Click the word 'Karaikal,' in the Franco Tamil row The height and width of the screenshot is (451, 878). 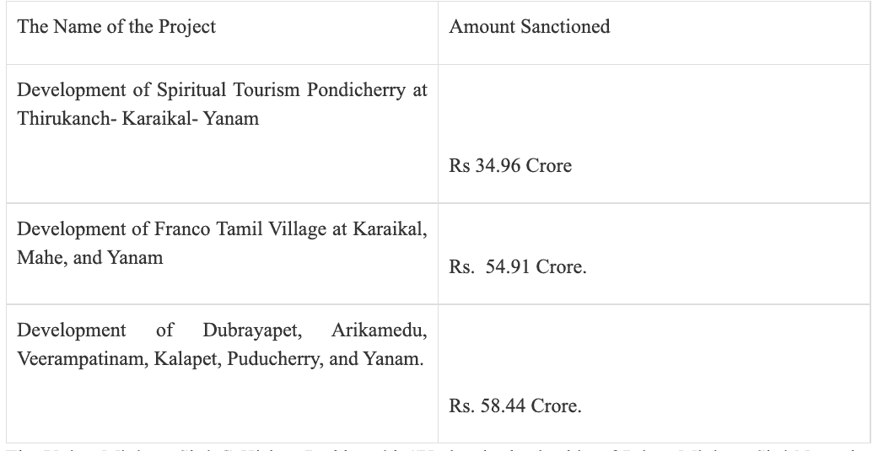[x=390, y=228]
